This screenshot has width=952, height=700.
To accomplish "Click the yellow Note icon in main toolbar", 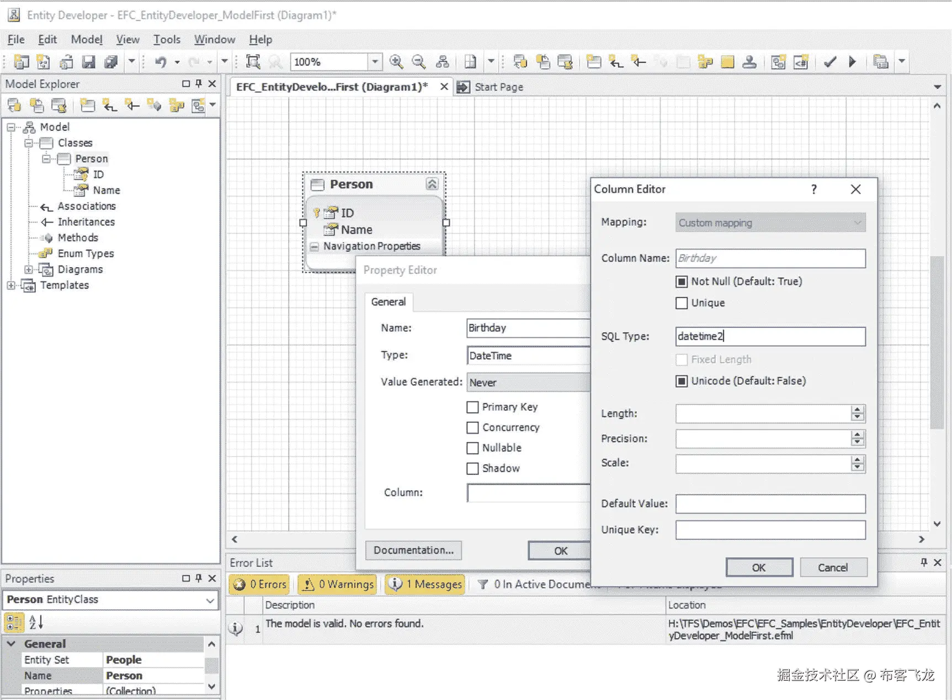I will [x=727, y=62].
